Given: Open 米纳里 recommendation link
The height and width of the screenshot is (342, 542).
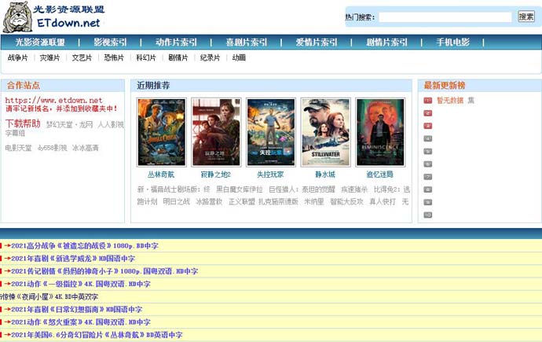Looking at the screenshot, I should pos(314,201).
